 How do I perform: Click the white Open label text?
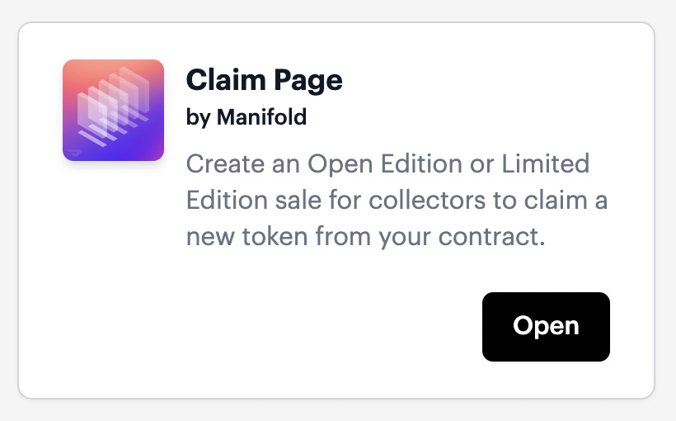click(x=546, y=326)
